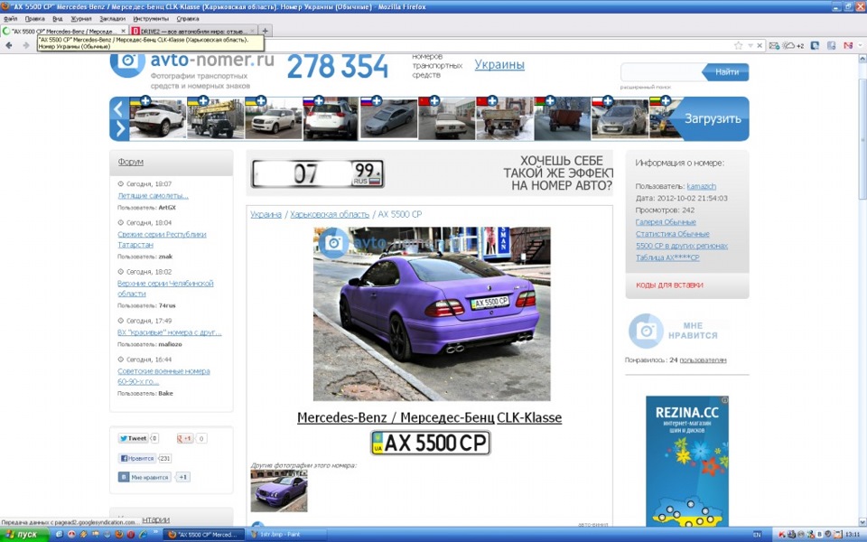The image size is (867, 542).
Task: Click the Украины link in the header
Action: point(499,65)
